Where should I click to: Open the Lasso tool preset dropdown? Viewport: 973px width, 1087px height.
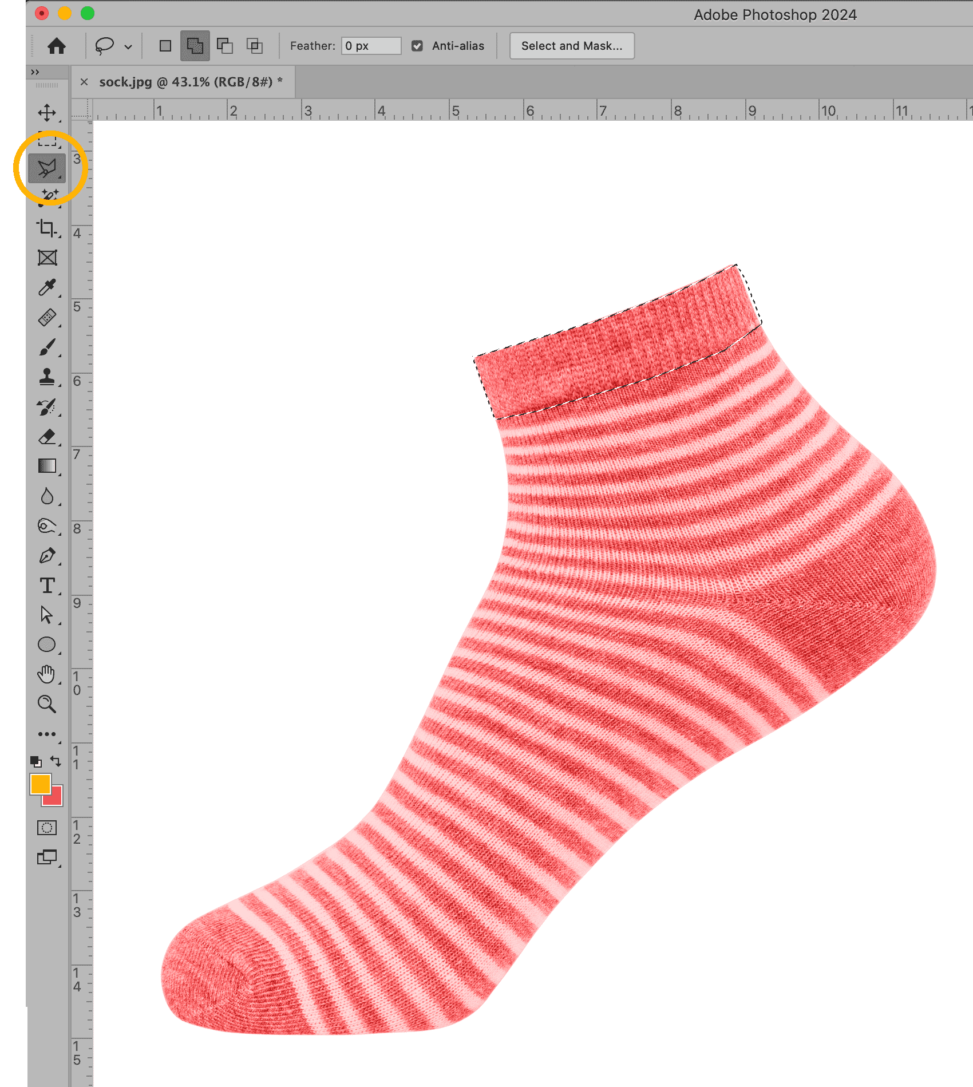point(128,46)
